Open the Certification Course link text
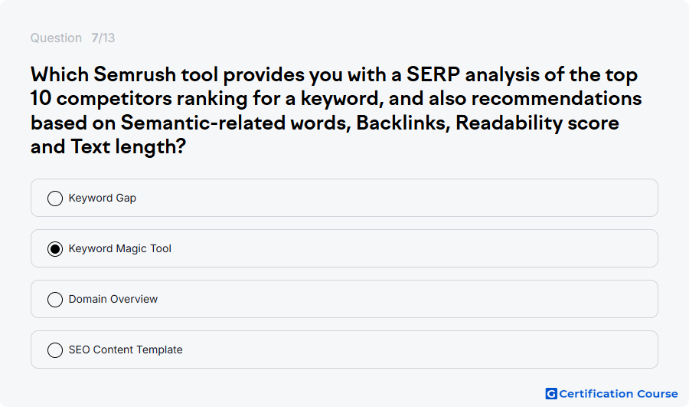Screen dimensions: 689x407 coord(619,393)
